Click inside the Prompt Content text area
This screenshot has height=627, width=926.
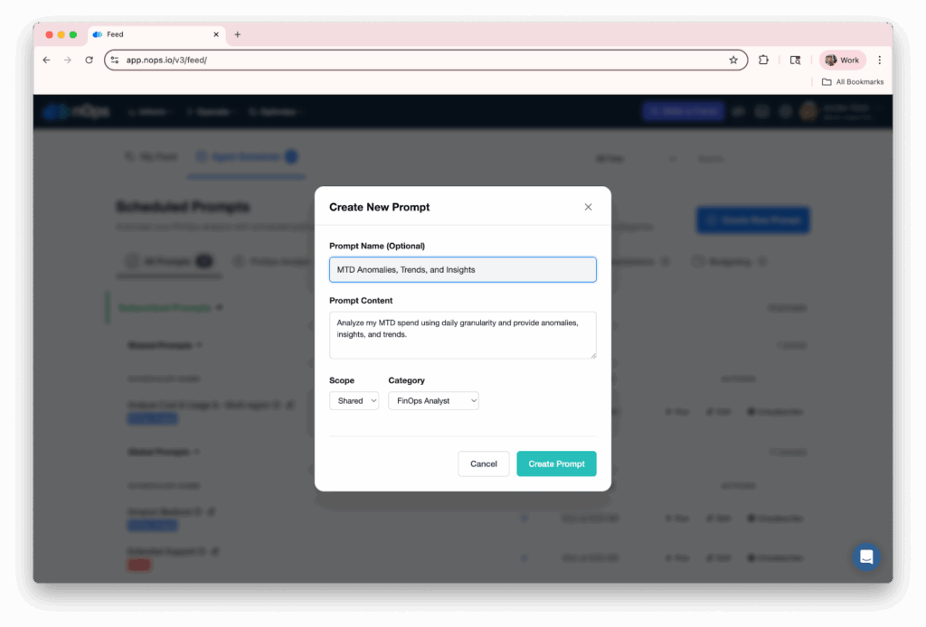coord(462,335)
